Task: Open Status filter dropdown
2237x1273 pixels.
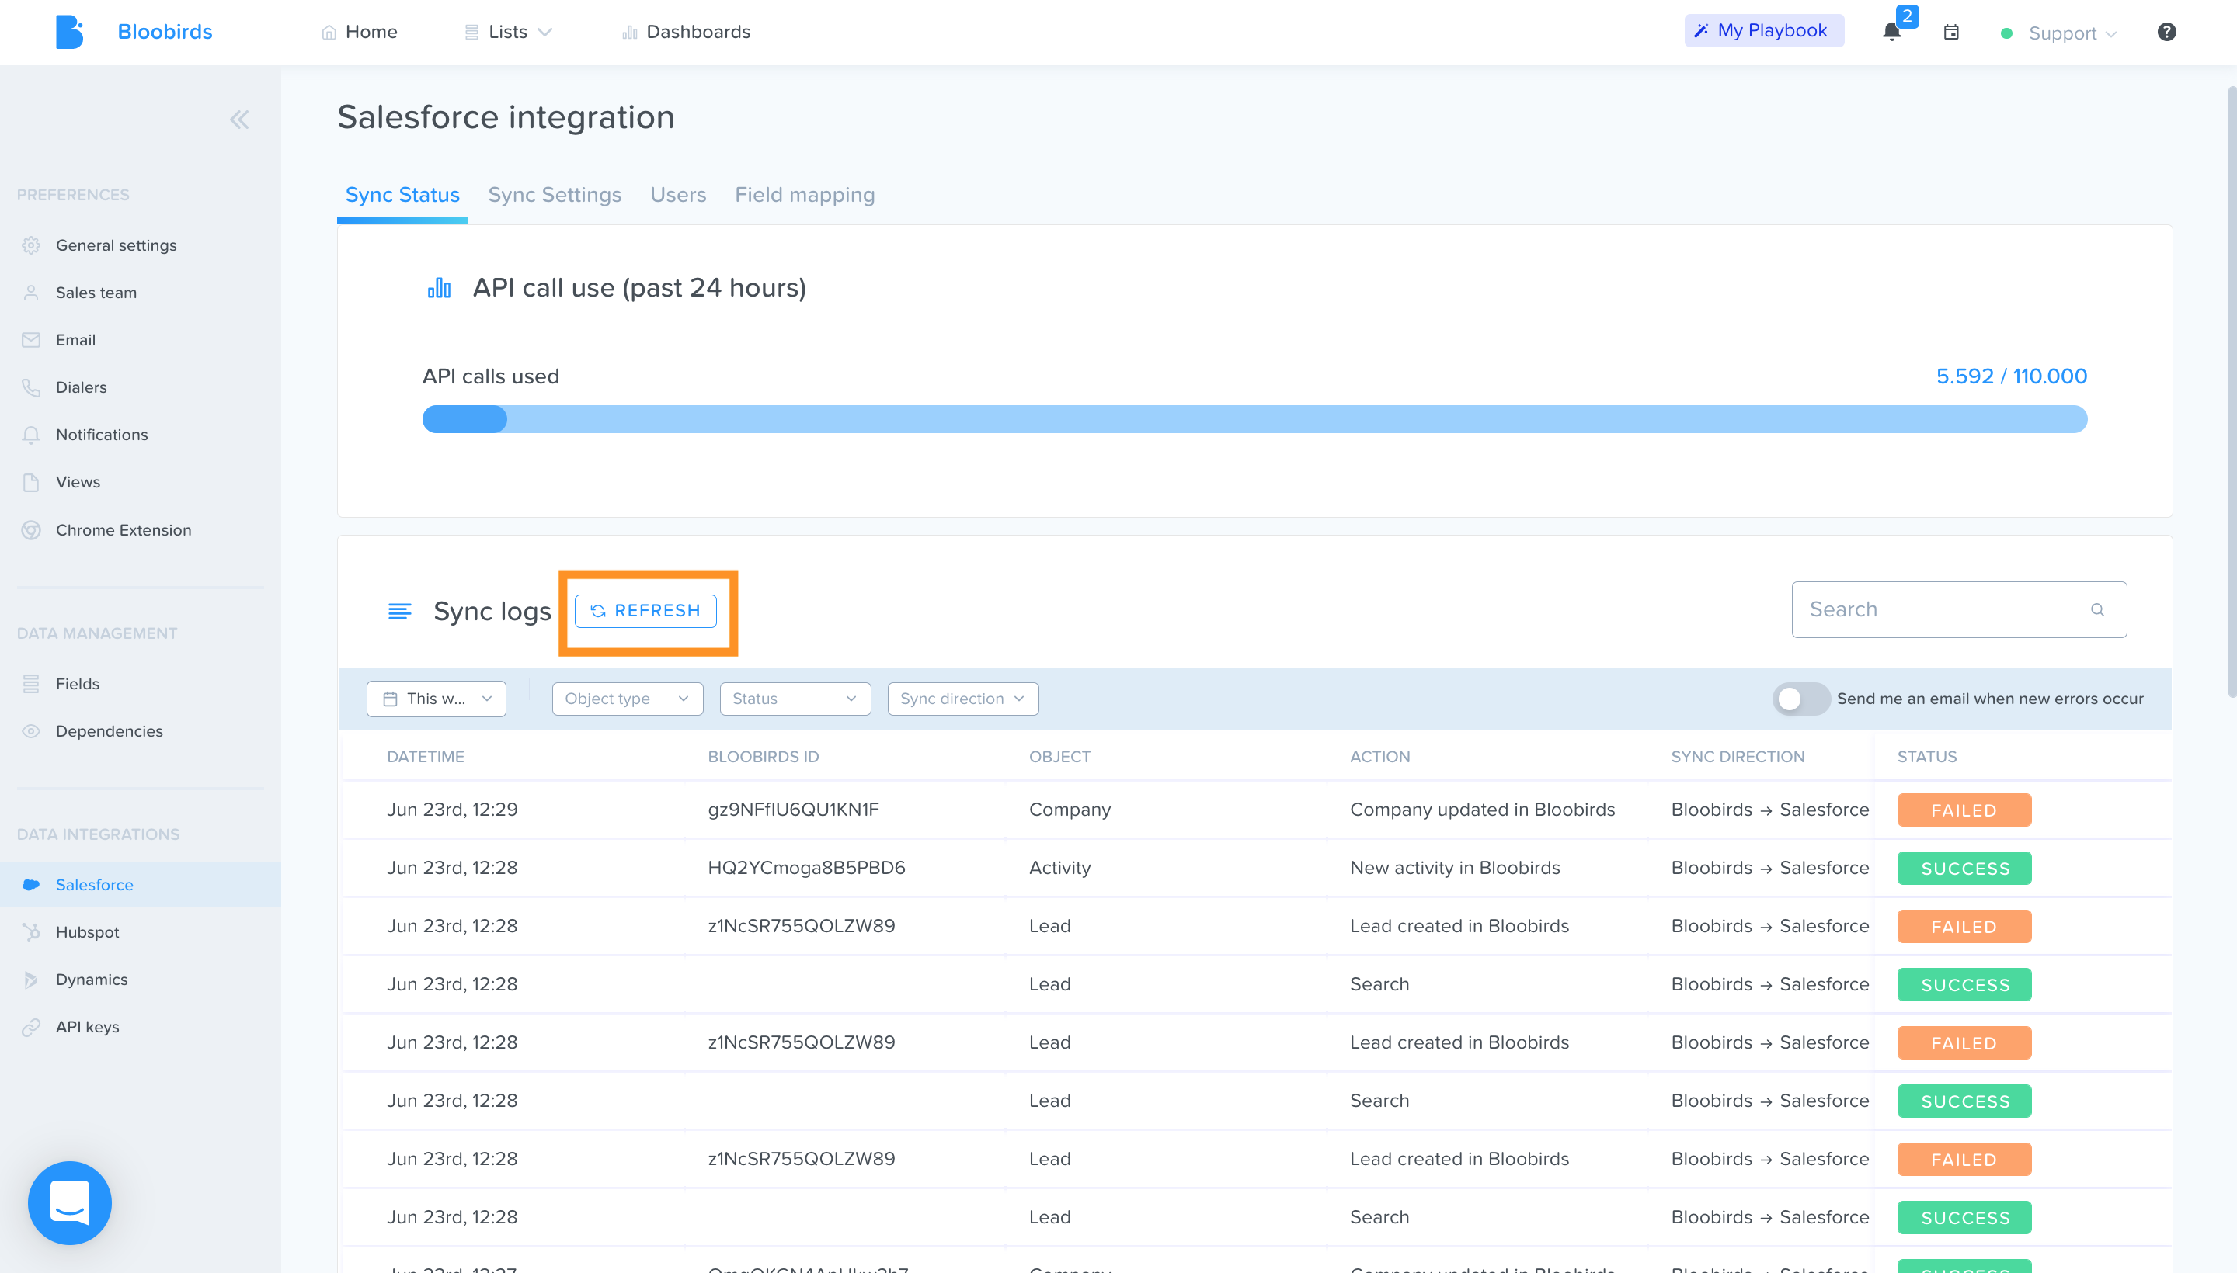Action: point(795,699)
